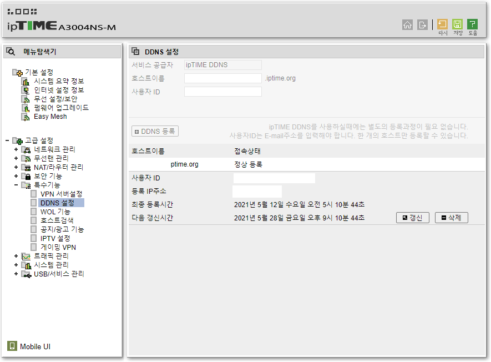
Task: Click the 시스템 요약 정보 icon
Action: [26, 82]
